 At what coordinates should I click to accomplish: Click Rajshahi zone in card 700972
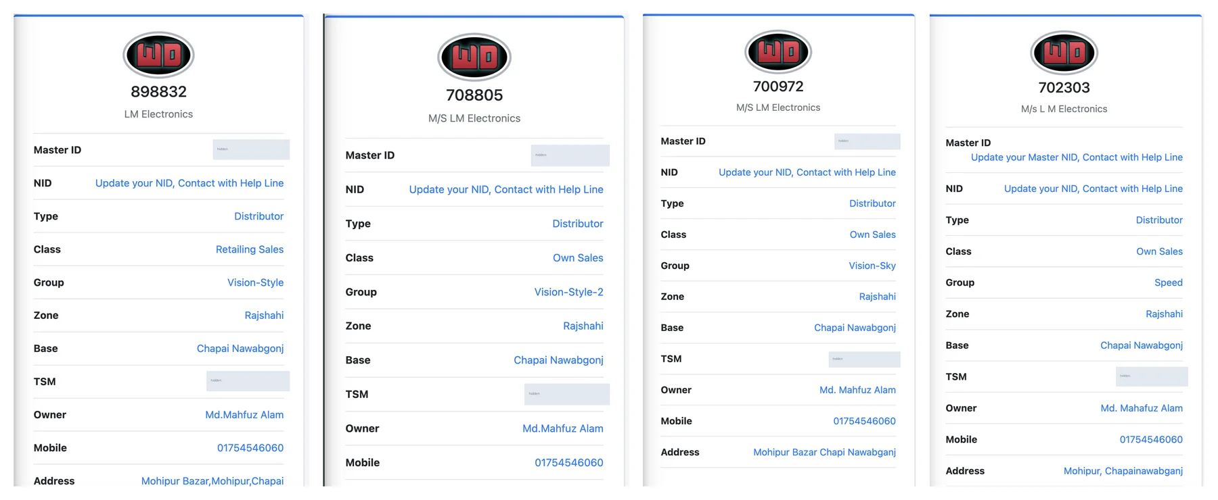click(878, 297)
